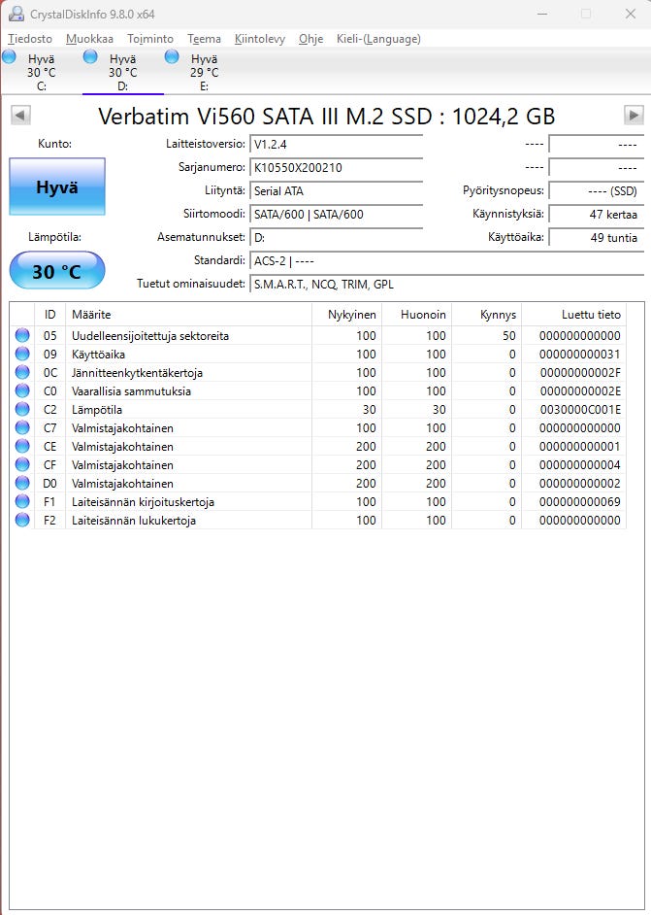Click the serial number field K10550X200210
The image size is (651, 915).
tap(337, 167)
